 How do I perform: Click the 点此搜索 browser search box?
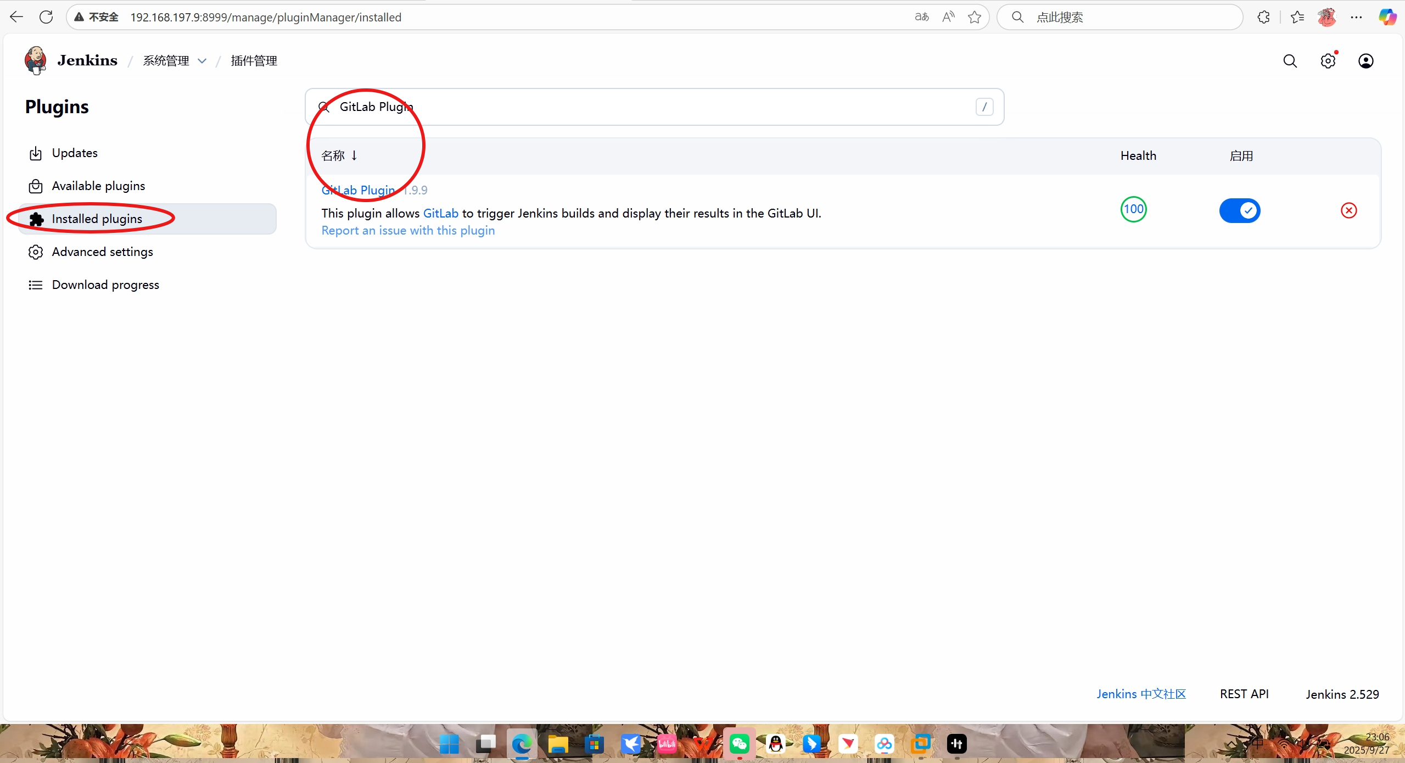[x=1120, y=17]
